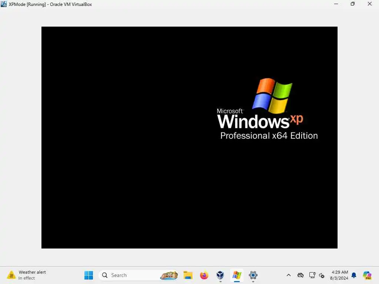Click the taskbar Search box
Image resolution: width=379 pixels, height=284 pixels.
click(x=138, y=275)
